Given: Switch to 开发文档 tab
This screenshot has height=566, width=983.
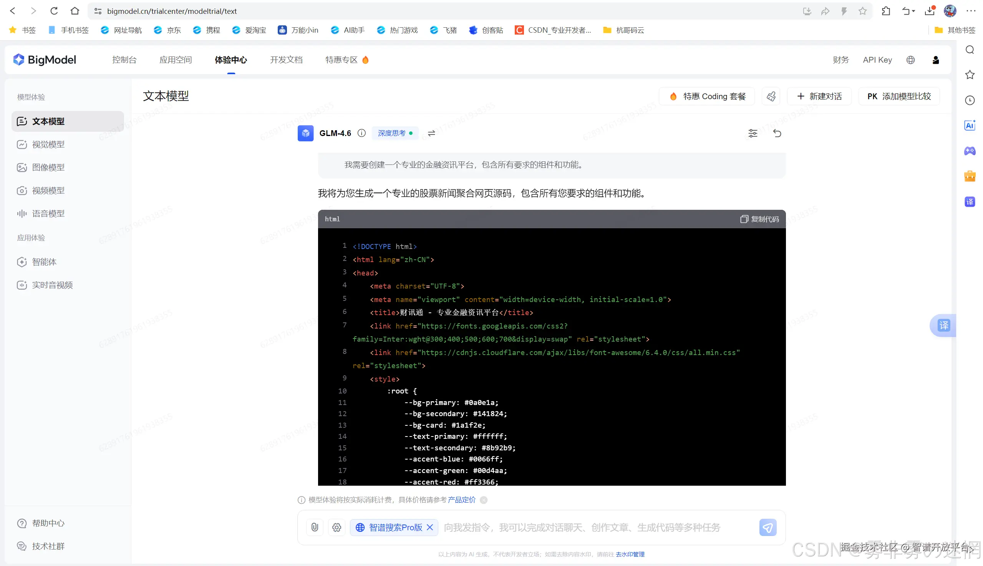Looking at the screenshot, I should click(x=286, y=60).
